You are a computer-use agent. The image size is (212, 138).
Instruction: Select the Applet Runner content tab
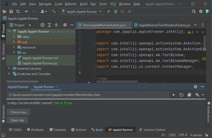tap(45, 87)
